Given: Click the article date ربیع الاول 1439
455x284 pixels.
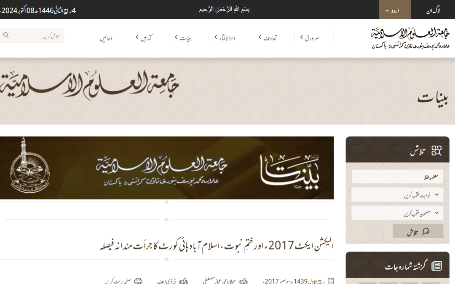Looking at the screenshot, I should click(x=294, y=281).
